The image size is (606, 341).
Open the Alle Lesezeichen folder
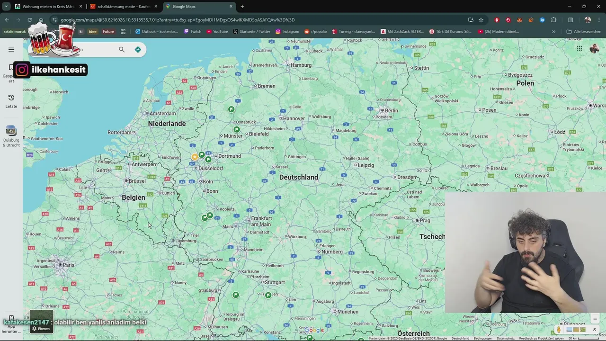point(584,32)
